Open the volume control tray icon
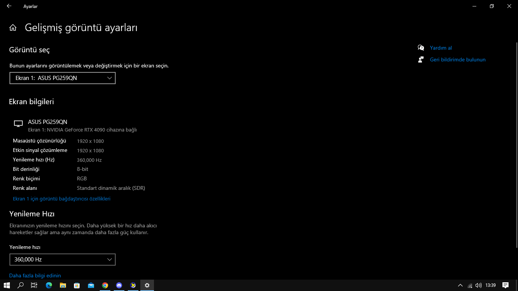 point(479,285)
